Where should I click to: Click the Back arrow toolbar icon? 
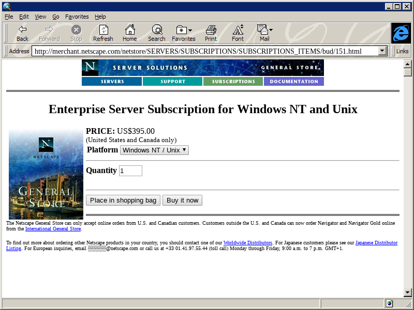[x=22, y=30]
